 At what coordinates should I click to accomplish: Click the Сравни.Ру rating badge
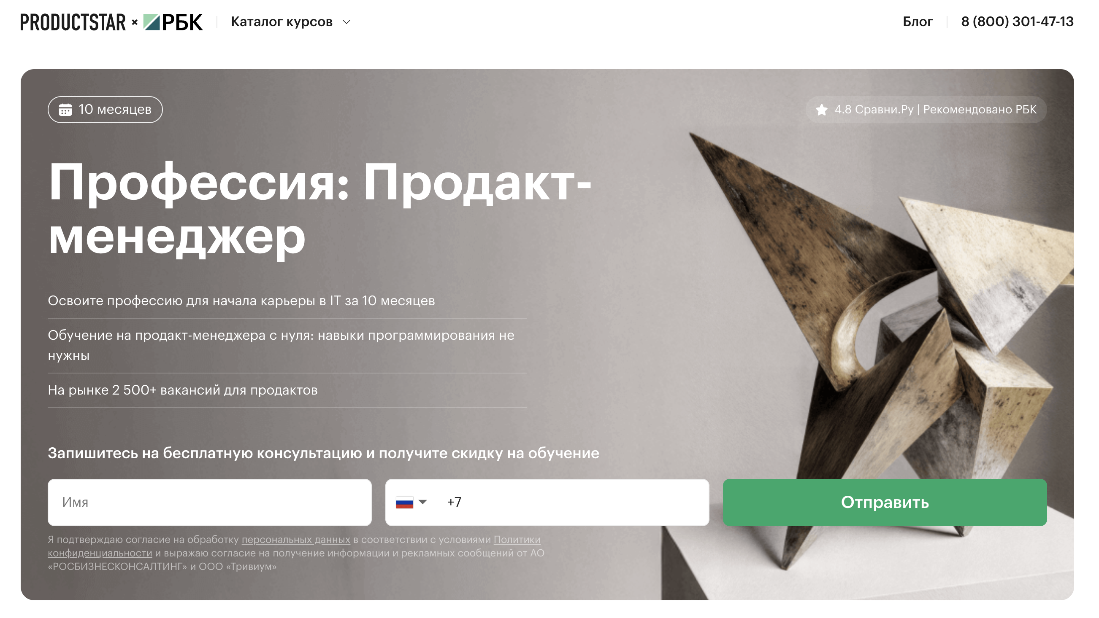[926, 110]
